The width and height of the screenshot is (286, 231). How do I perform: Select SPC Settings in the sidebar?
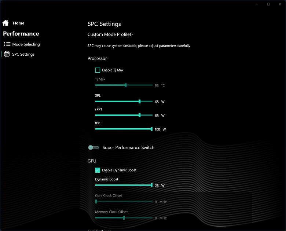point(23,54)
